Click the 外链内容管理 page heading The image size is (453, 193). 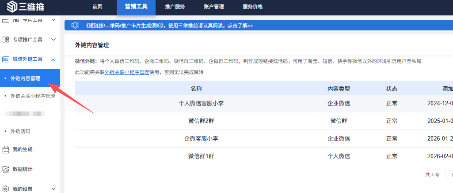[x=92, y=45]
